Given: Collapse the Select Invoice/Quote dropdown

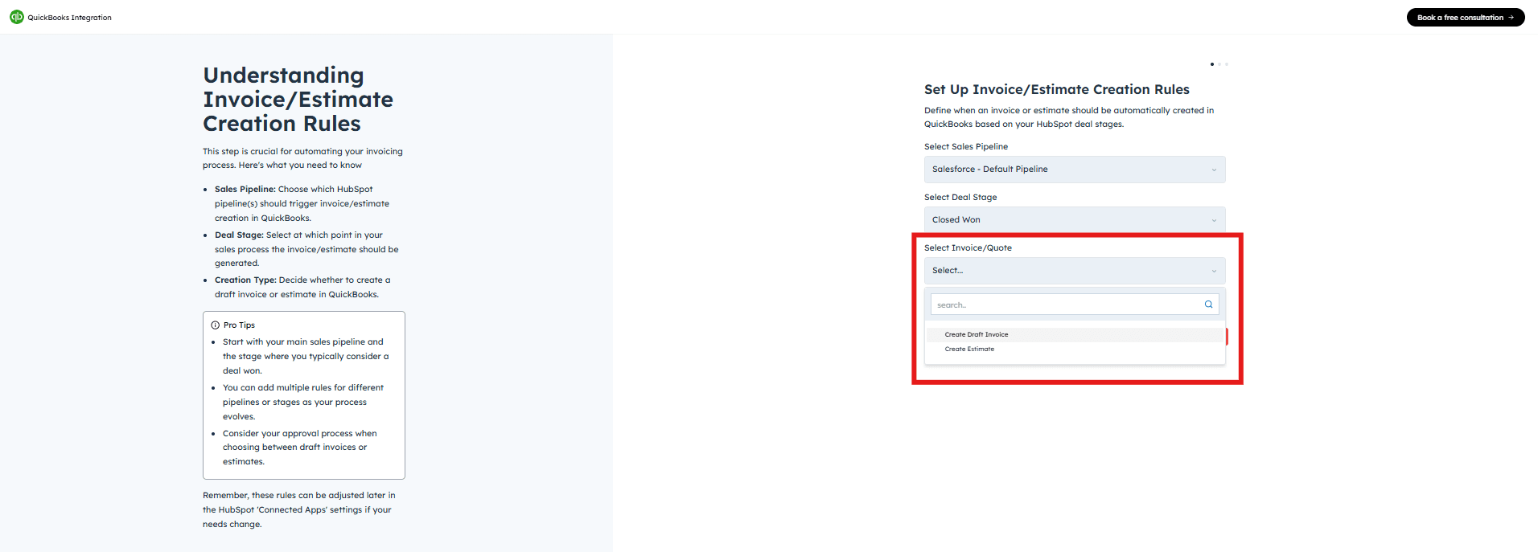Looking at the screenshot, I should (1075, 271).
